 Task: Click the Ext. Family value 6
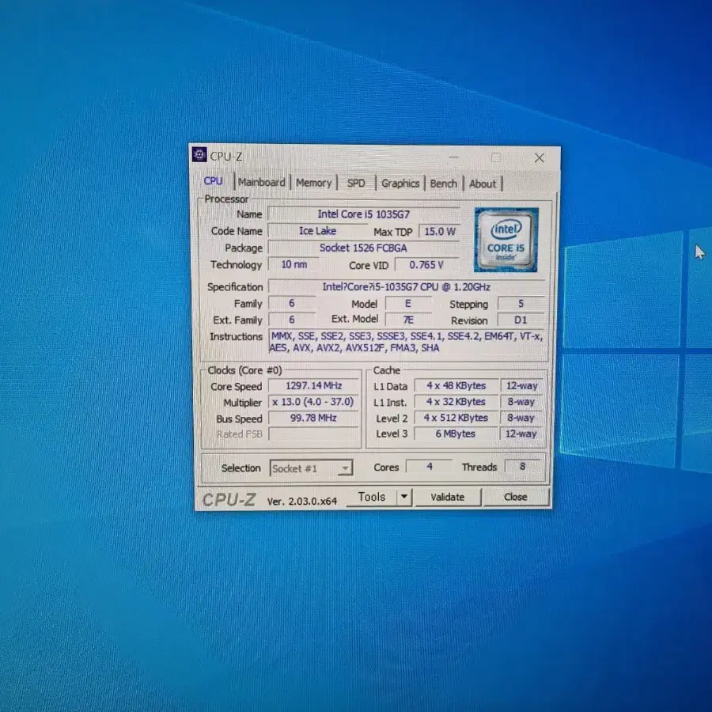(291, 320)
